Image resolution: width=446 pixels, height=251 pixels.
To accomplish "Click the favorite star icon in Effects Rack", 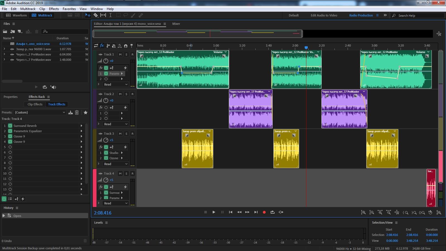I will click(86, 112).
